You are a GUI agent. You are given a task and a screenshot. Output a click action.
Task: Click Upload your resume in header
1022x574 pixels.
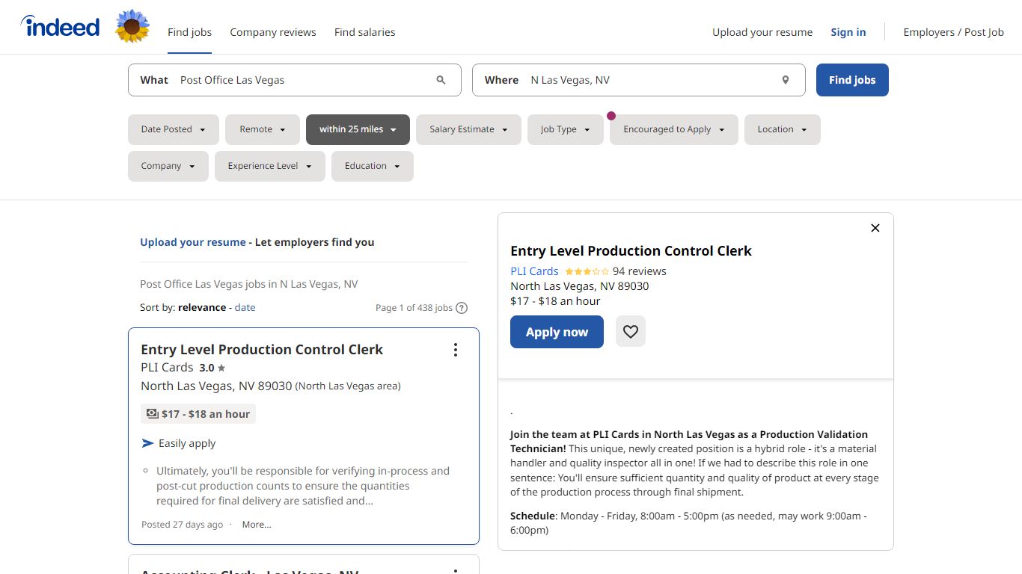[x=762, y=32]
